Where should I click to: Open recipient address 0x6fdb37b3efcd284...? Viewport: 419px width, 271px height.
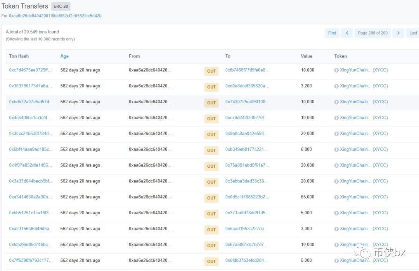pyautogui.click(x=246, y=260)
